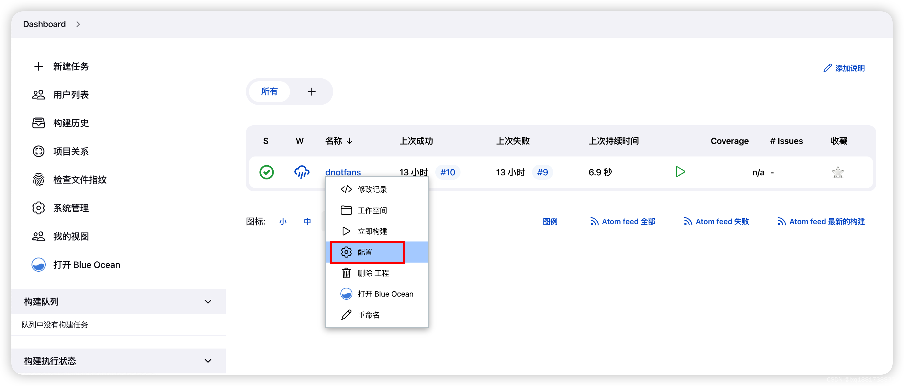Image resolution: width=904 pixels, height=386 pixels.
Task: Open Atom feed 全部 link
Action: (623, 222)
